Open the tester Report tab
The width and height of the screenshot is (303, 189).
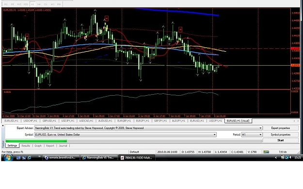point(50,146)
